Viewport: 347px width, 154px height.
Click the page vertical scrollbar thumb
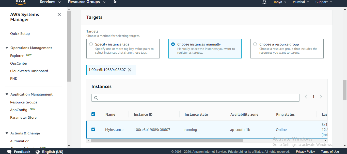(x=345, y=90)
